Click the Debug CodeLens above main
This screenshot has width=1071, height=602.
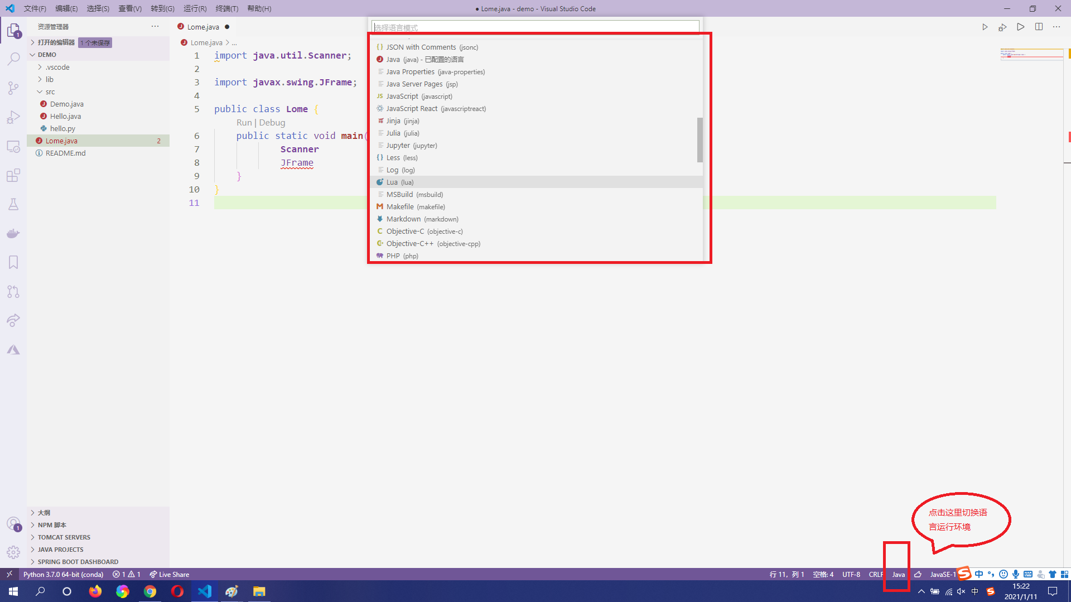pos(272,123)
